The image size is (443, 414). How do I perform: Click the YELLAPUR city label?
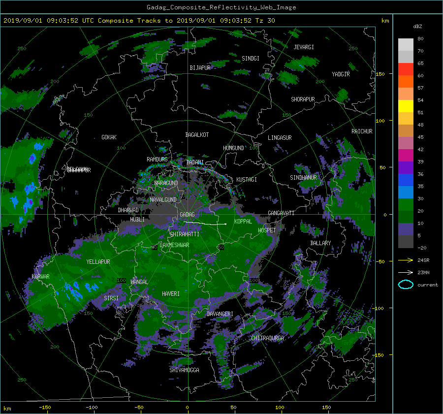(x=98, y=262)
